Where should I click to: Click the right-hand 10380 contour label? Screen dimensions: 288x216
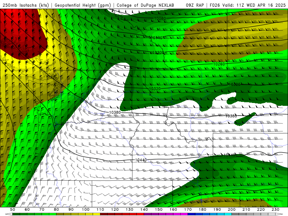coord(231,116)
